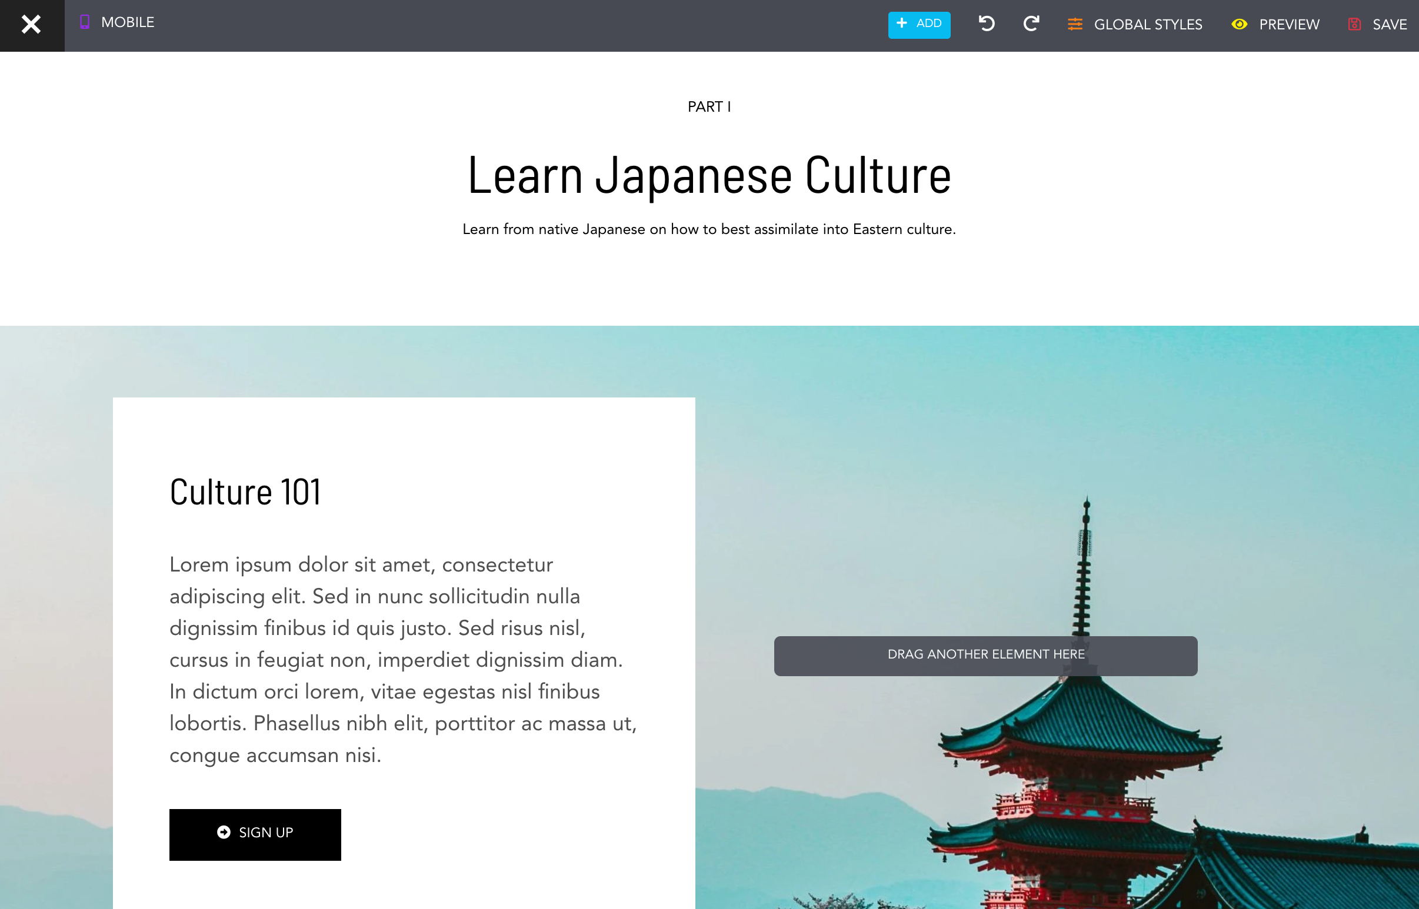Click the arrow icon in SIGN UP button
Viewport: 1419px width, 909px height.
pyautogui.click(x=224, y=832)
